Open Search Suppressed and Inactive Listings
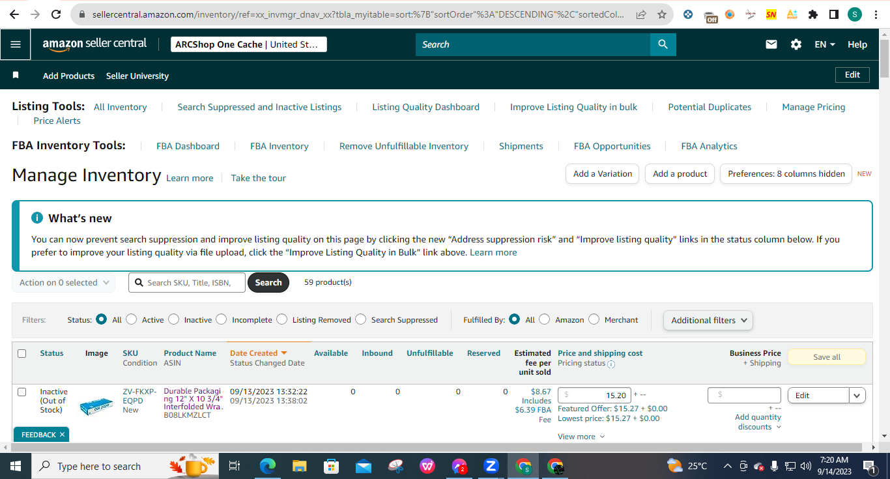The width and height of the screenshot is (890, 479). click(259, 107)
